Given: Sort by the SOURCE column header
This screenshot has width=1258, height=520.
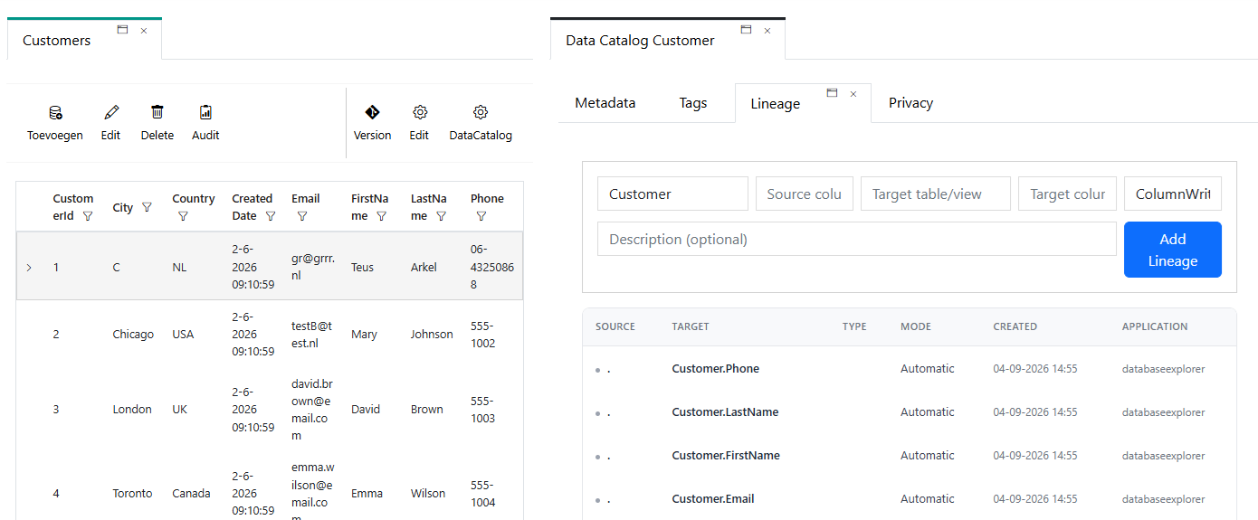Looking at the screenshot, I should [x=615, y=326].
